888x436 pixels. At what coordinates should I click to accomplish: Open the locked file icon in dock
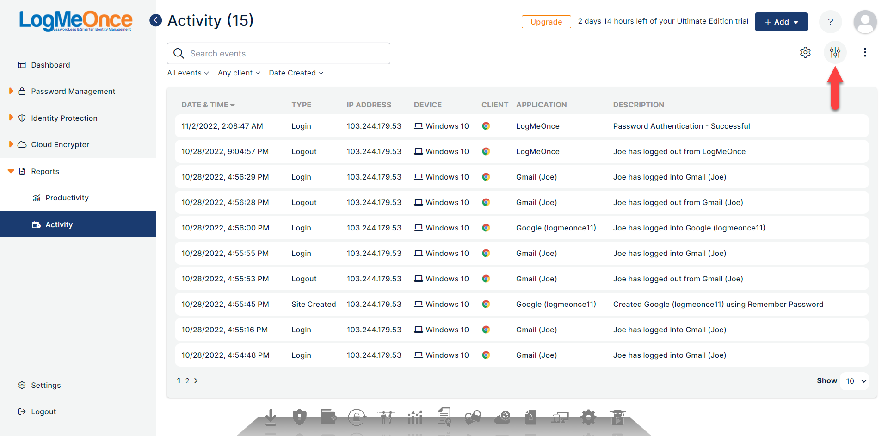(530, 417)
